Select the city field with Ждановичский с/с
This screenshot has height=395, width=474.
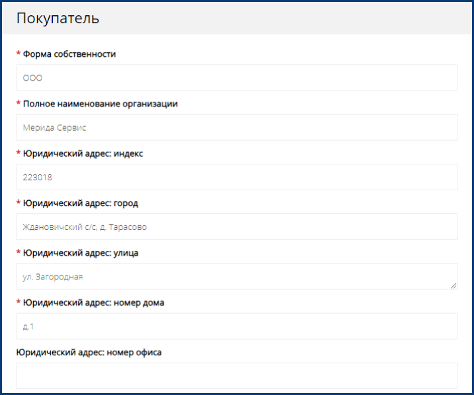236,227
